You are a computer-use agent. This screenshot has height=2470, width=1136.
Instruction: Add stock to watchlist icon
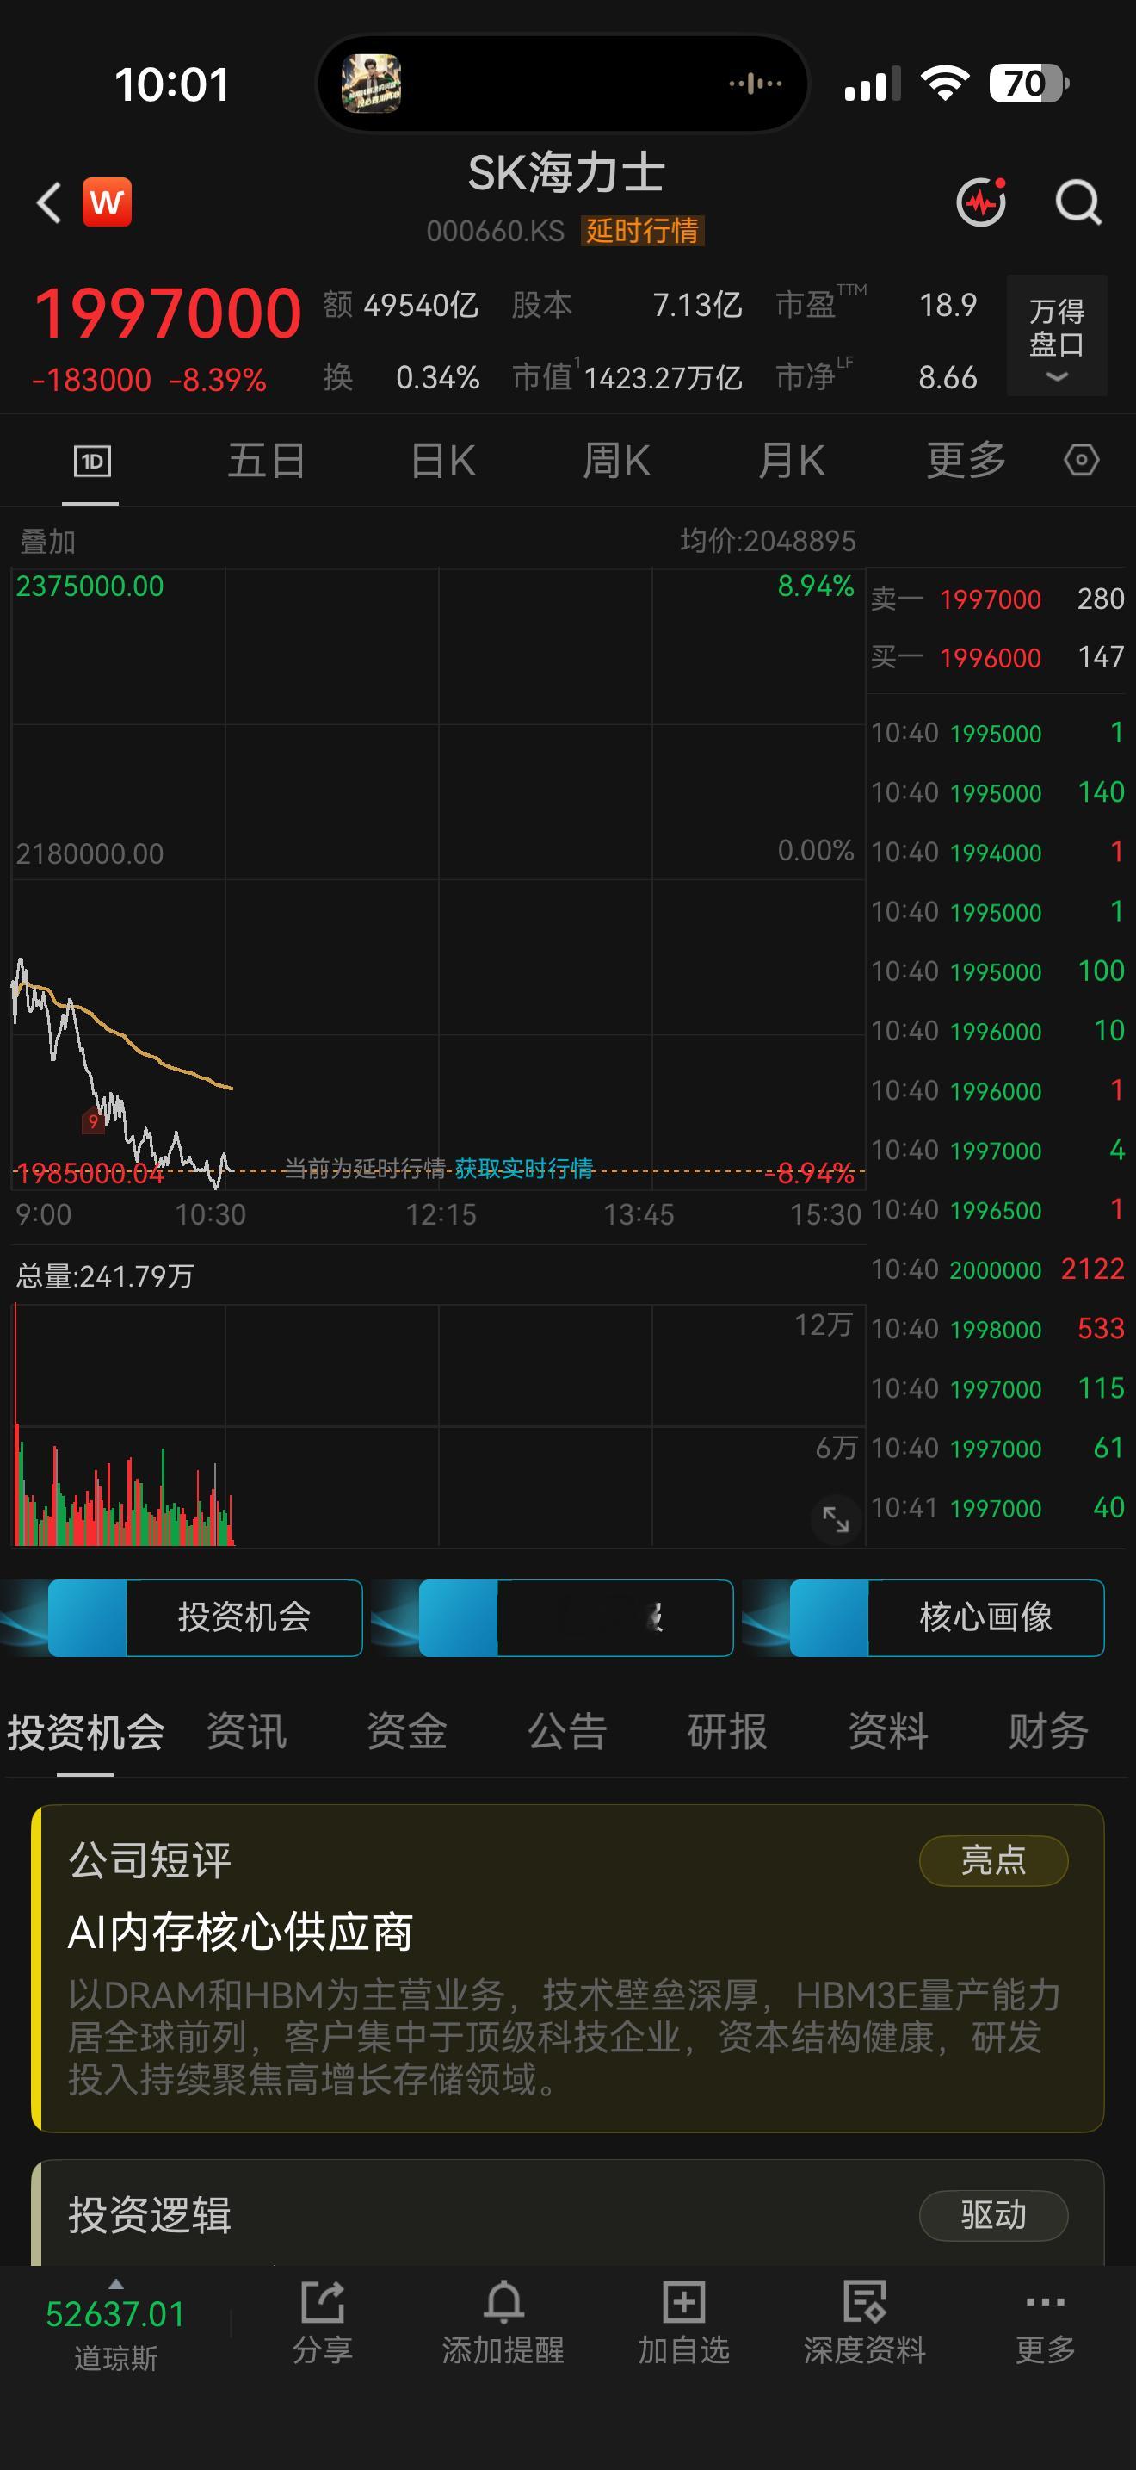684,2324
